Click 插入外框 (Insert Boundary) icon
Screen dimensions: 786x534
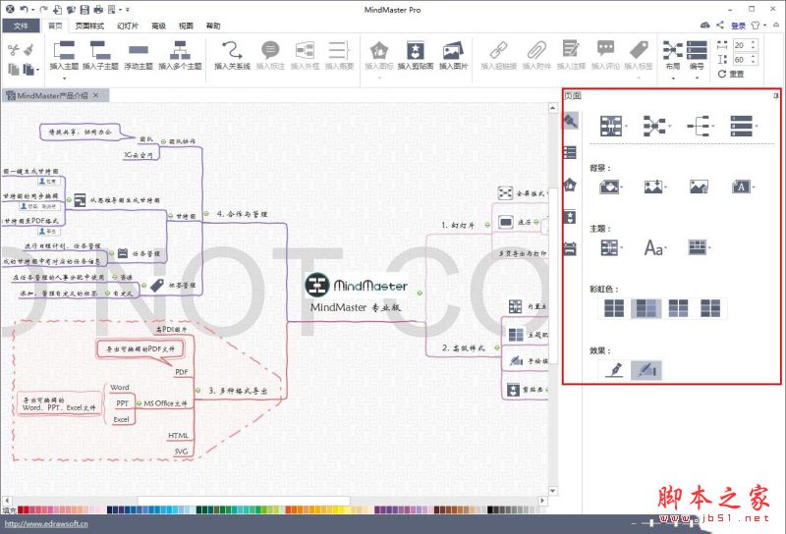click(305, 50)
